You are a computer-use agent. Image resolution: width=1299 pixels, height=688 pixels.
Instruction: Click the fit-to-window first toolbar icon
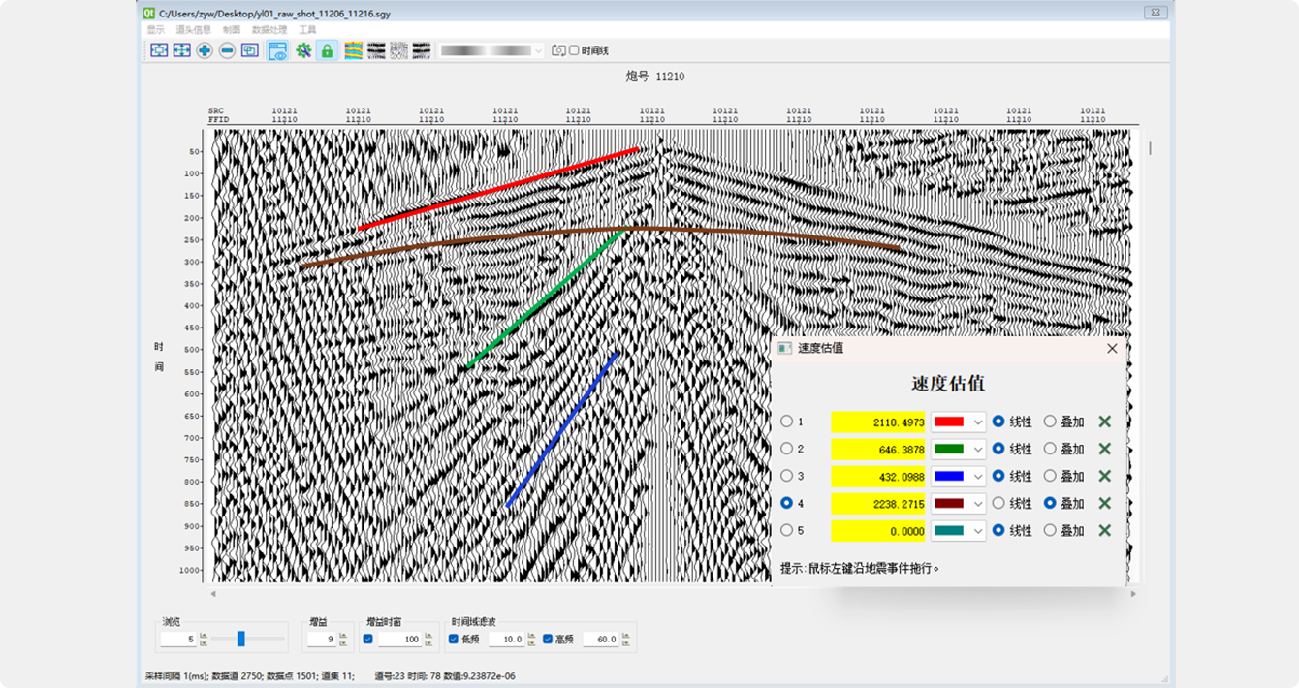coord(159,50)
